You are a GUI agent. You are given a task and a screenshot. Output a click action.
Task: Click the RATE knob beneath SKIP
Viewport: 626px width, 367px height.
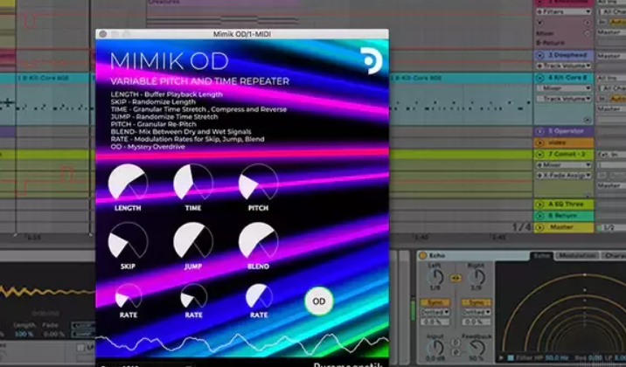point(129,296)
